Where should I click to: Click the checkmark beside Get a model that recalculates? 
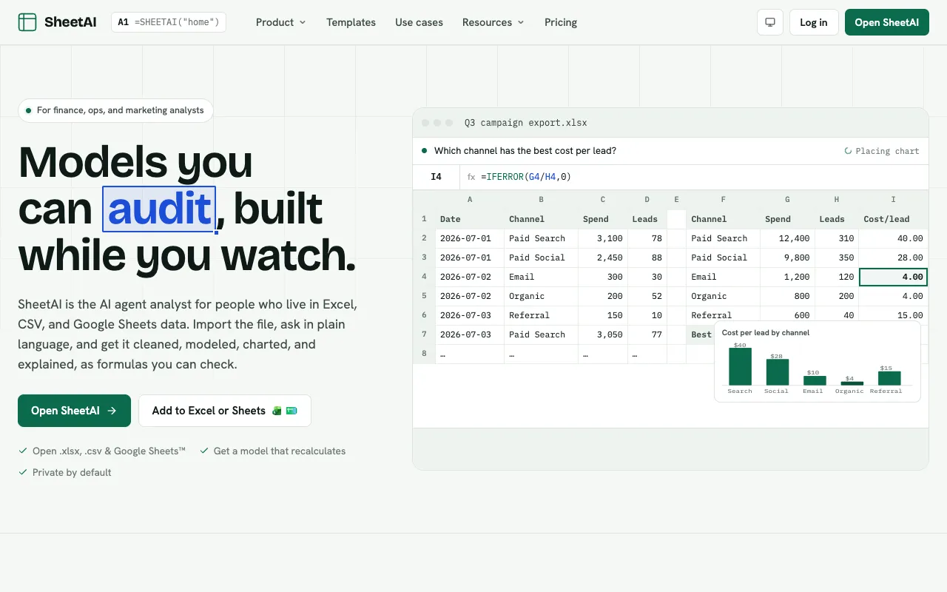point(204,451)
